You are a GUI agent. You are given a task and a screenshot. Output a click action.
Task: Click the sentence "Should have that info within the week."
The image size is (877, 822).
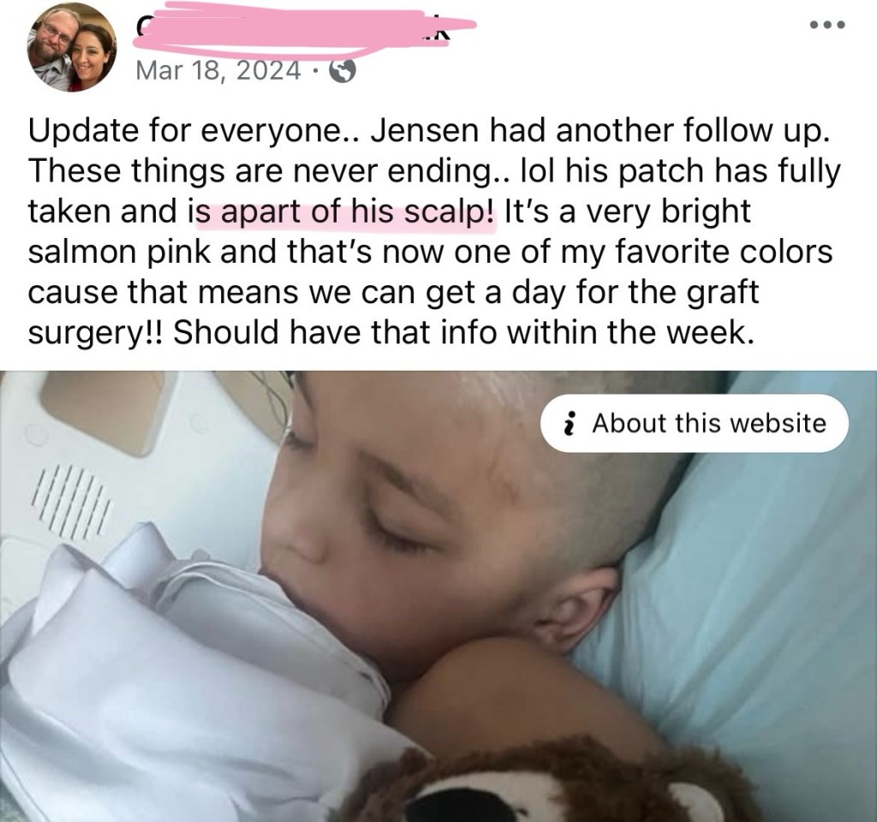coord(462,333)
